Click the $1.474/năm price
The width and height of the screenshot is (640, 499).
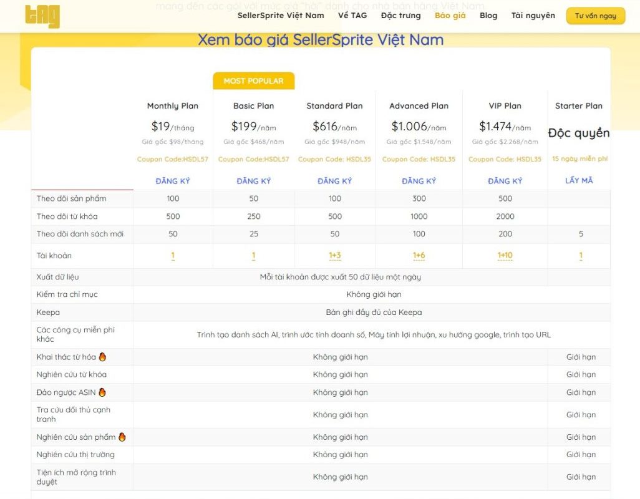tap(505, 127)
